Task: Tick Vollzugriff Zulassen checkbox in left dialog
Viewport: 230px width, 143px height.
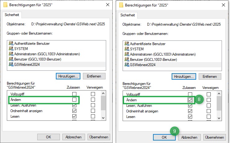Action: (x=74, y=94)
